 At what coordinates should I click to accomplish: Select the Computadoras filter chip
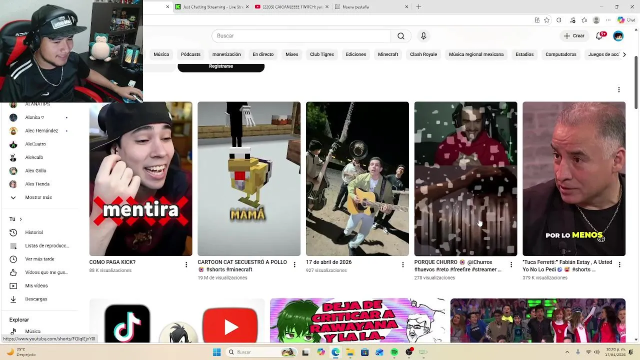[x=560, y=54]
